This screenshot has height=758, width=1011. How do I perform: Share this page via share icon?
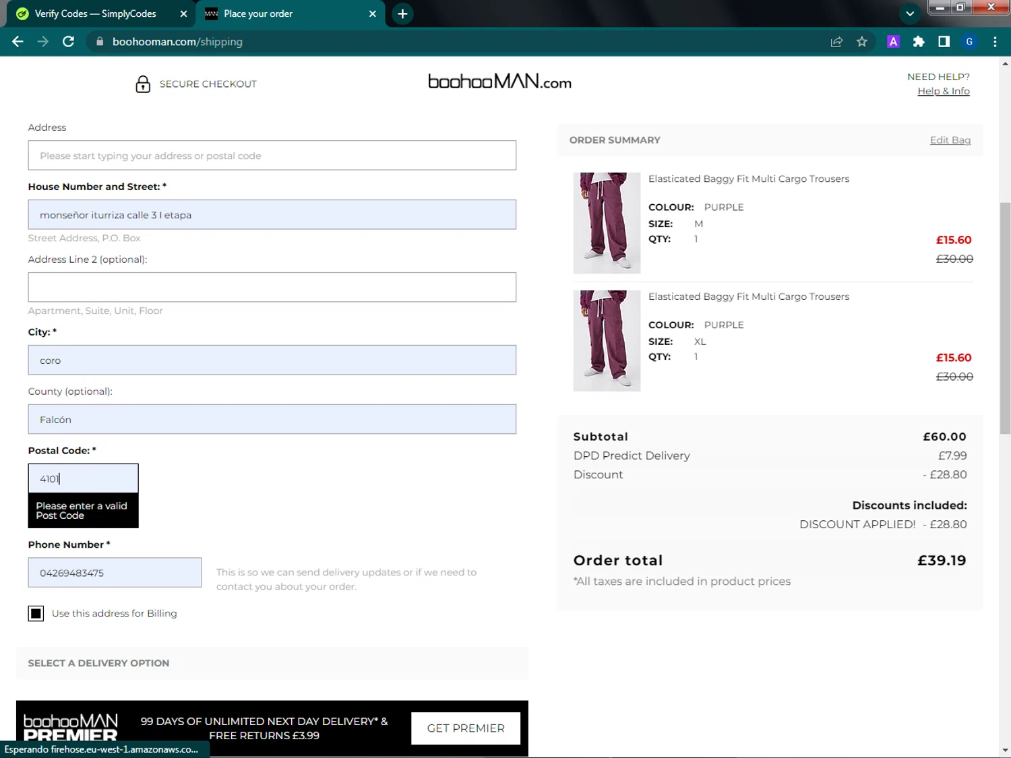pyautogui.click(x=836, y=42)
